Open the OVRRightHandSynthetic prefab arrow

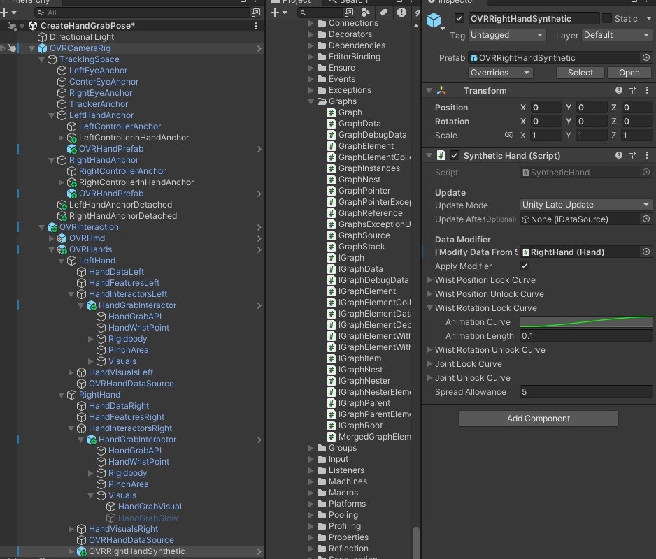click(x=259, y=551)
